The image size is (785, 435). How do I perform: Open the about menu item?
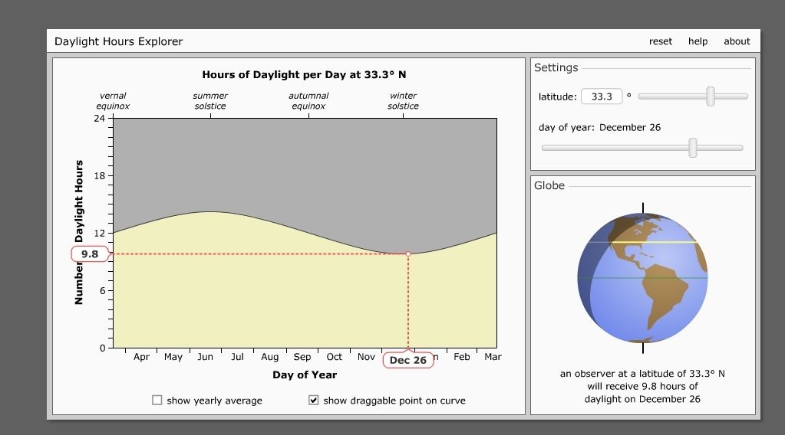click(x=737, y=41)
